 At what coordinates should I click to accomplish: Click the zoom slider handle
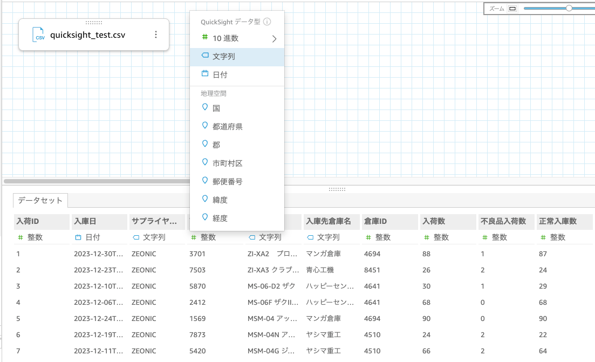pos(570,8)
